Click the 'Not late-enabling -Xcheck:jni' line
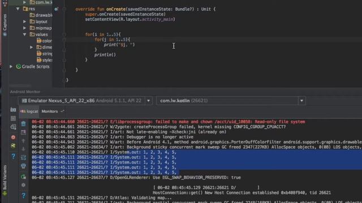Screen dimensions: 362x203 coord(129,132)
